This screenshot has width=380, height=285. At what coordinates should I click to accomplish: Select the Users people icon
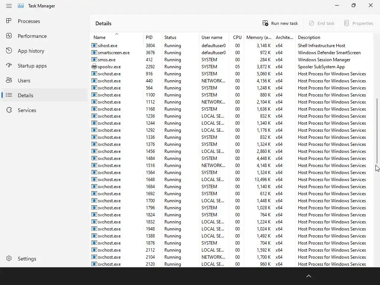(x=9, y=80)
